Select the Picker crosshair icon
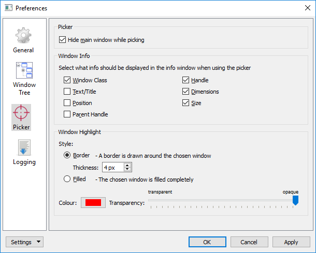Image resolution: width=316 pixels, height=253 pixels. [21, 113]
